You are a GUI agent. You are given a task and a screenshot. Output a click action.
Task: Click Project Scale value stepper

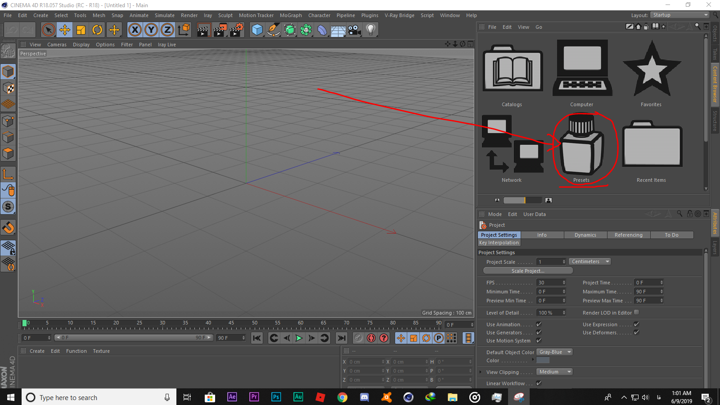pos(564,262)
